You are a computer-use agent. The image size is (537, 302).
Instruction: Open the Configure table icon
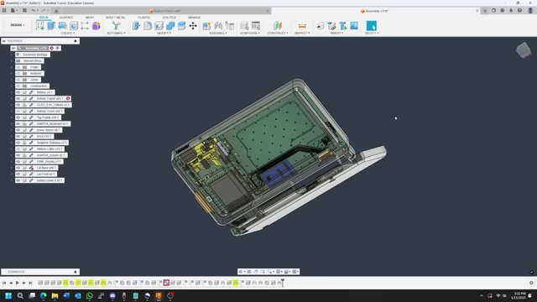coord(255,26)
